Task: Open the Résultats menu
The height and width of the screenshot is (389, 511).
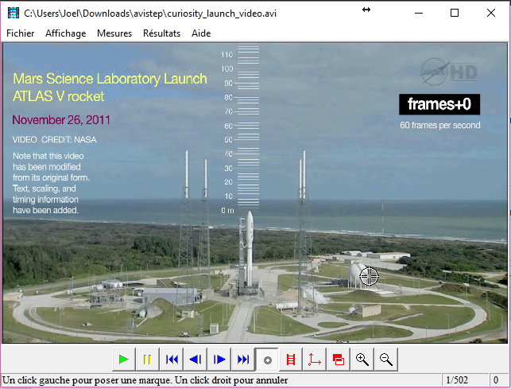Action: point(161,33)
